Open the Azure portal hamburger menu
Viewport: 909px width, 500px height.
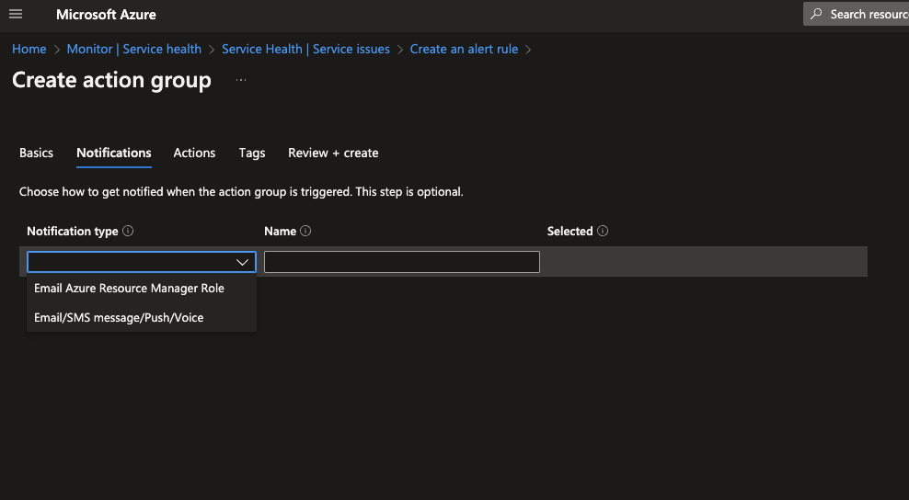(16, 14)
